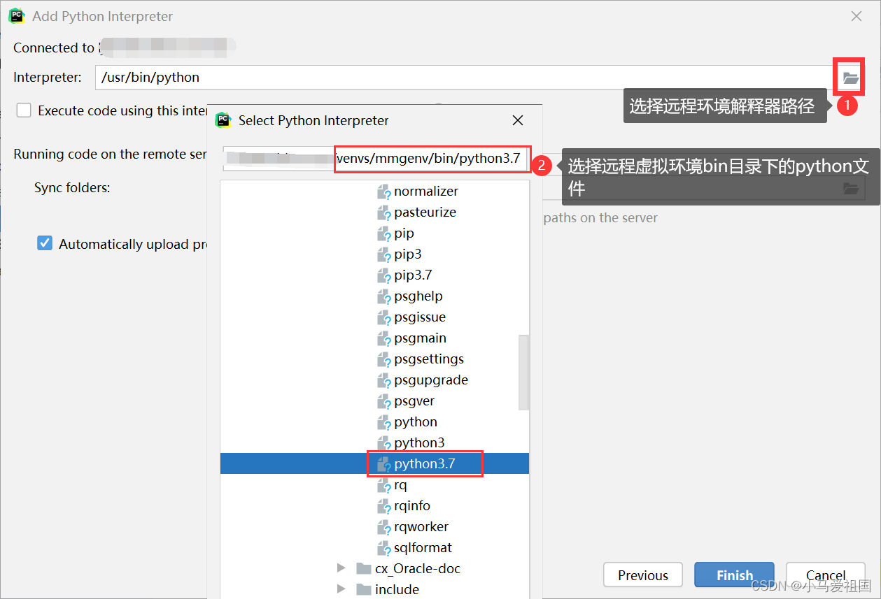Click the psgissue file icon
The width and height of the screenshot is (881, 599).
point(383,317)
